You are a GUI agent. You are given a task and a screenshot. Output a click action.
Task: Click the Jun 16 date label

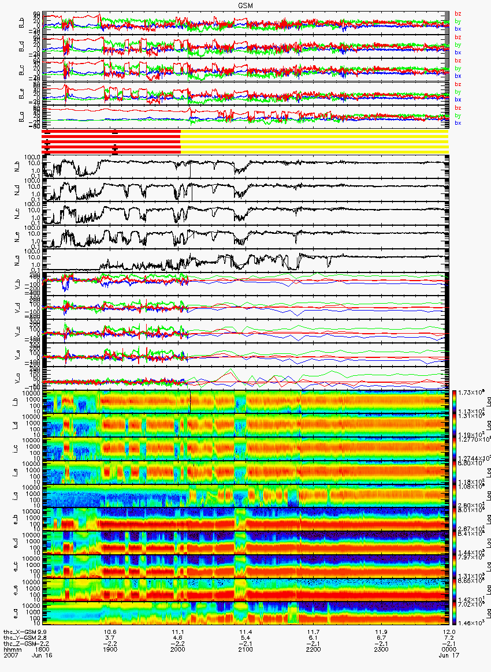[42, 655]
